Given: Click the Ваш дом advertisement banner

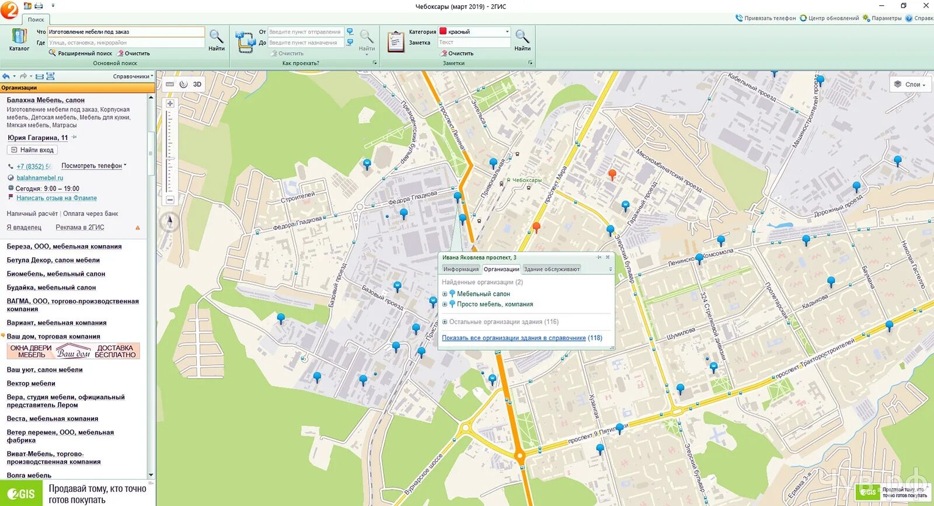Looking at the screenshot, I should 74,351.
